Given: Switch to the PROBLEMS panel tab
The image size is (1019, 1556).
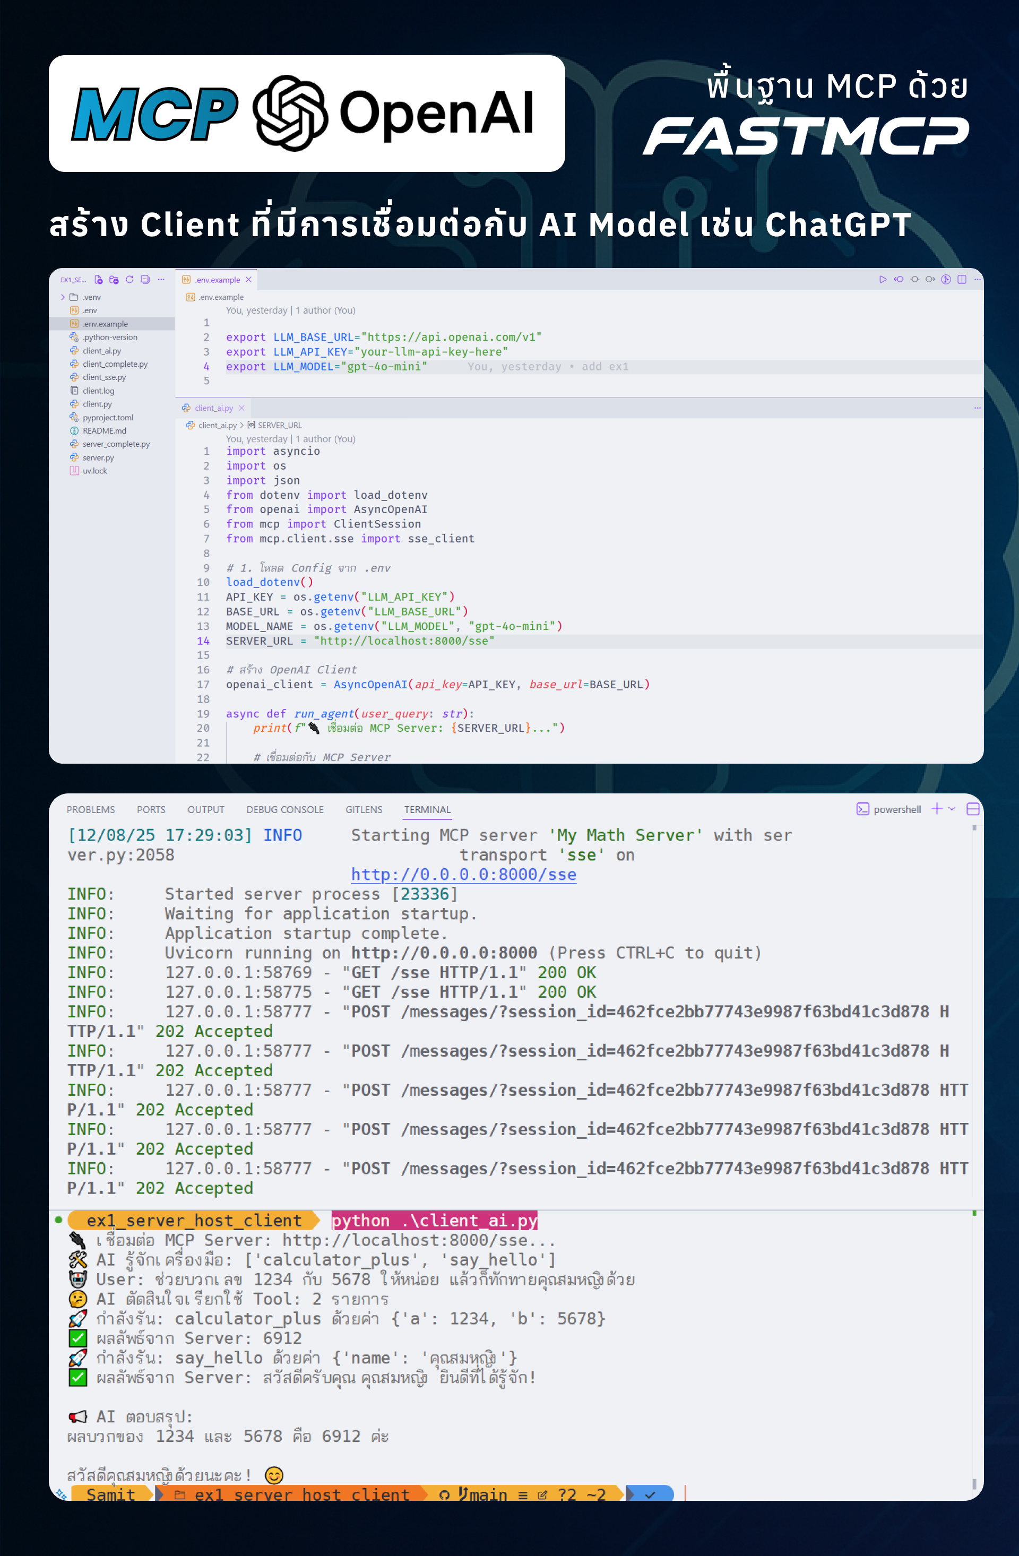Looking at the screenshot, I should coord(90,809).
